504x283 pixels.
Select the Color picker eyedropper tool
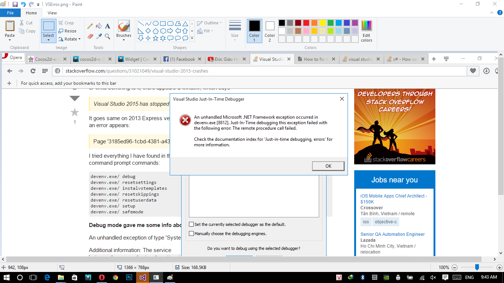point(99,36)
